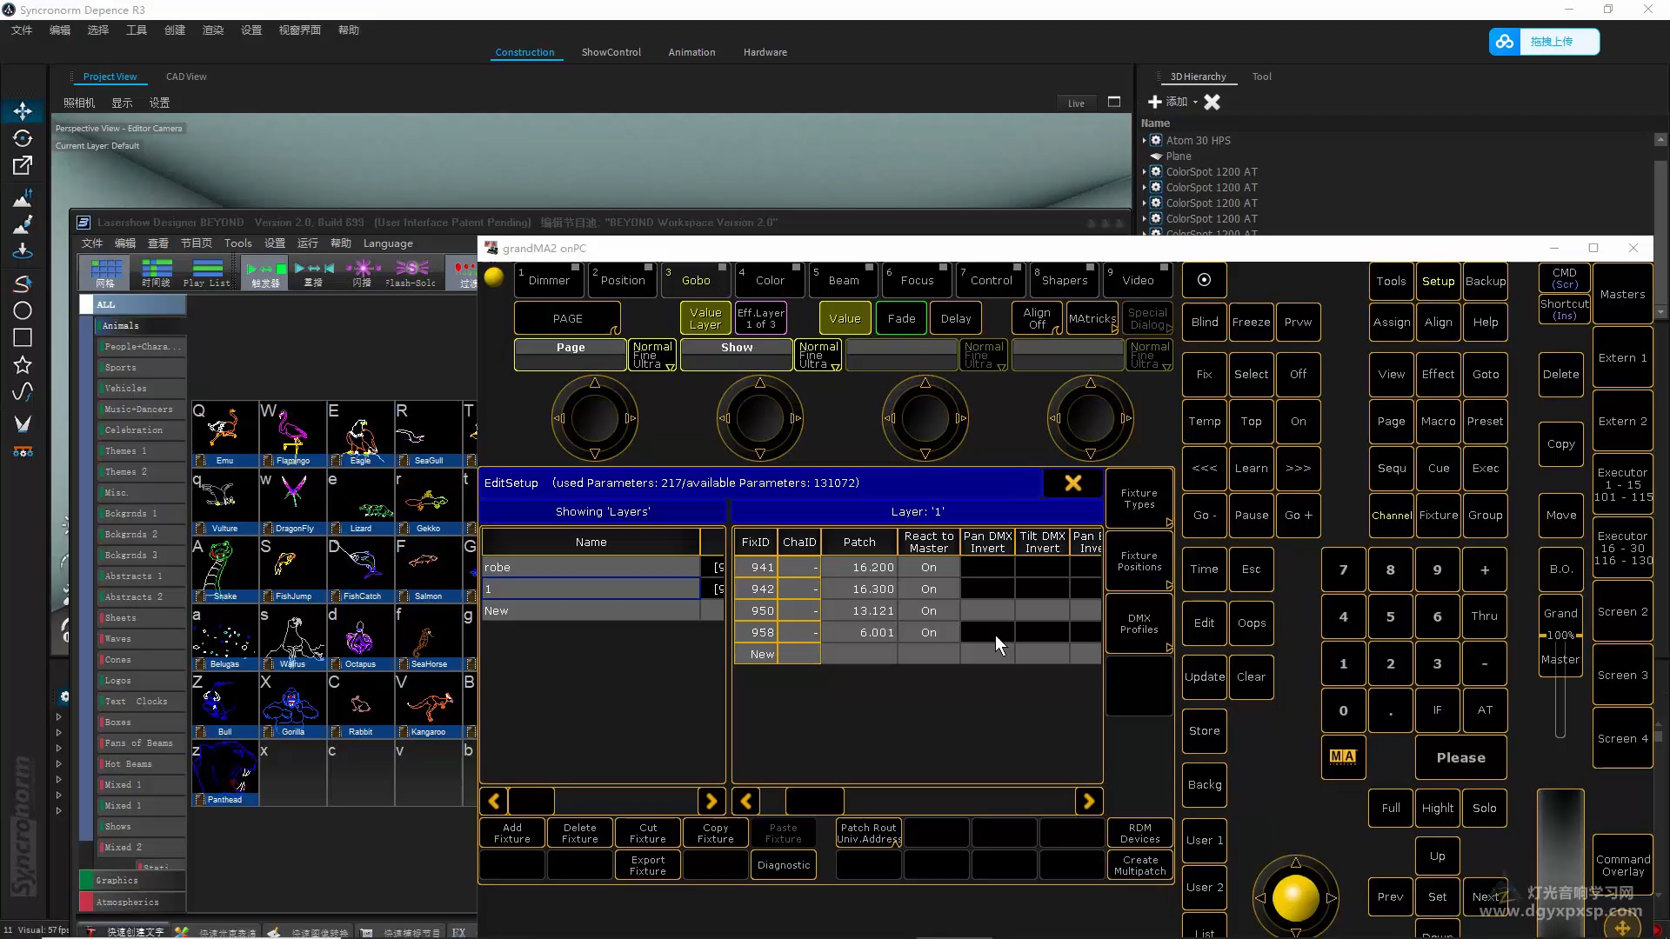Switch BEYOND to grid view
The width and height of the screenshot is (1670, 939).
[x=106, y=272]
